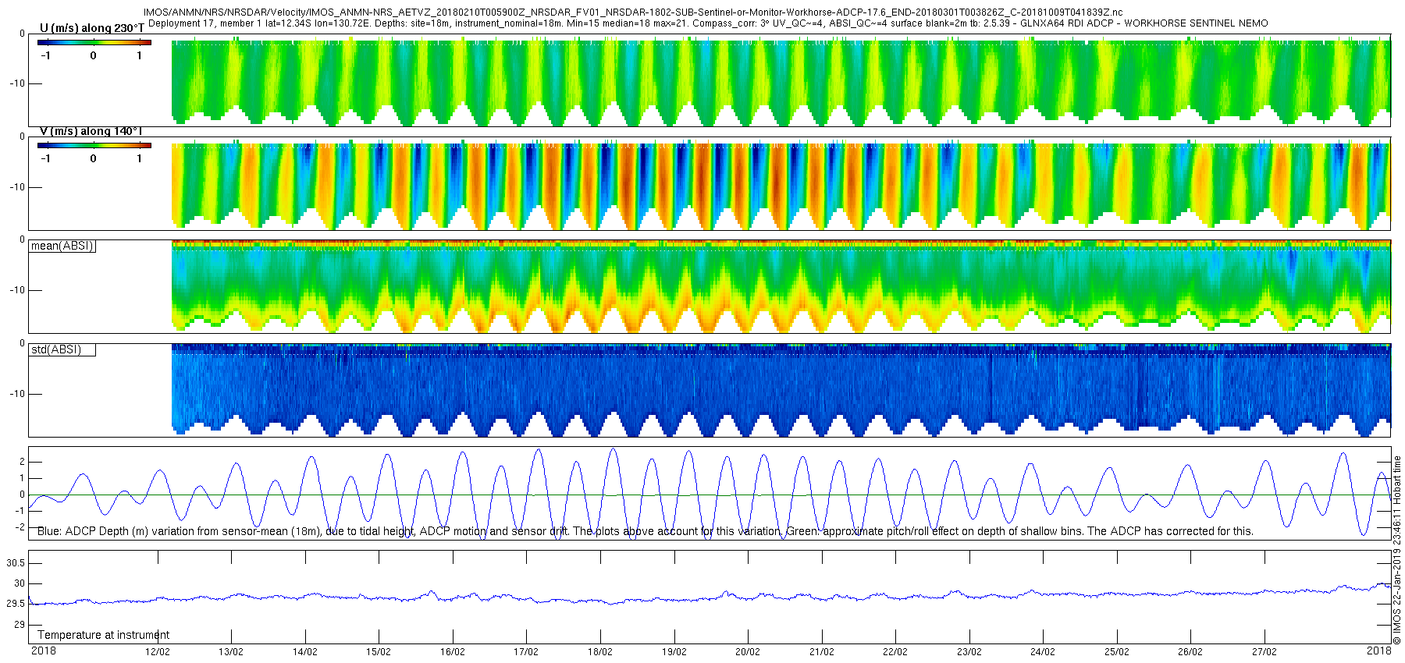Image resolution: width=1405 pixels, height=663 pixels.
Task: Click the 24/02 date tick label
Action: pos(1043,652)
